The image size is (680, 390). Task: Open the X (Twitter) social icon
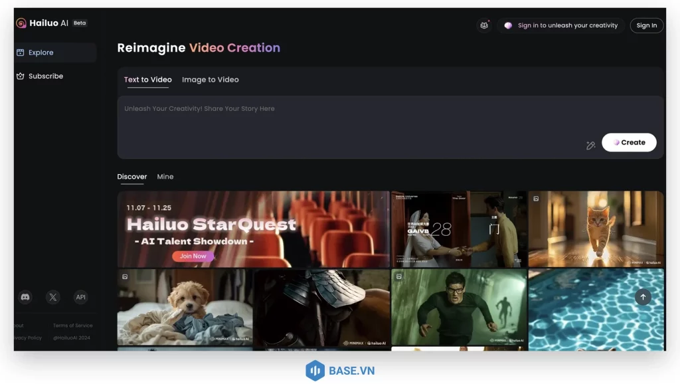[x=53, y=297]
